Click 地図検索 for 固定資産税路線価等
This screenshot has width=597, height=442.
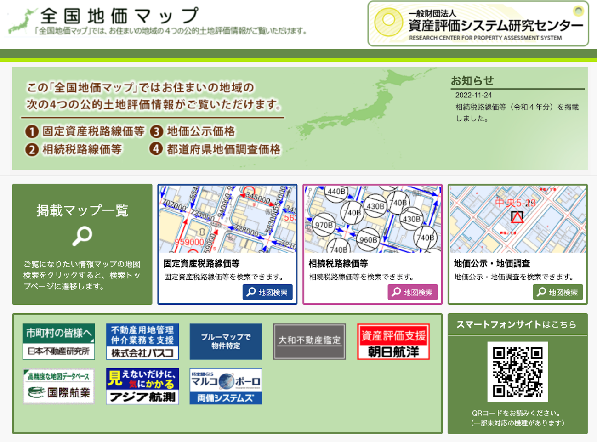coord(268,292)
